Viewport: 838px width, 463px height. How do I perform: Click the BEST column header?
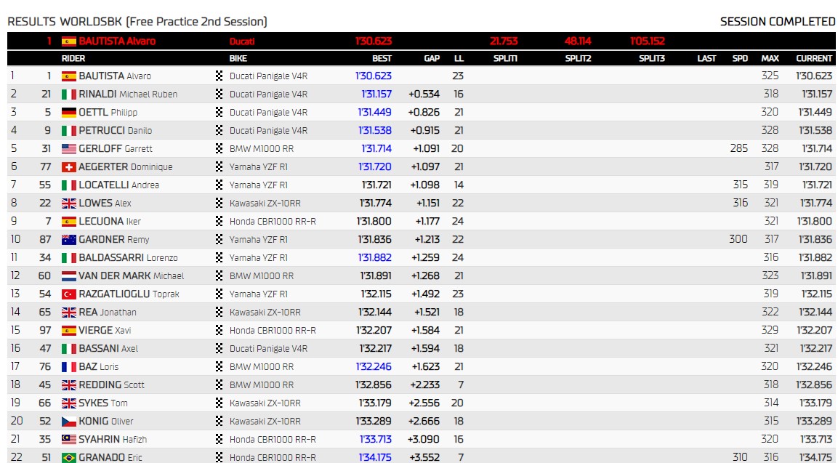pos(382,58)
